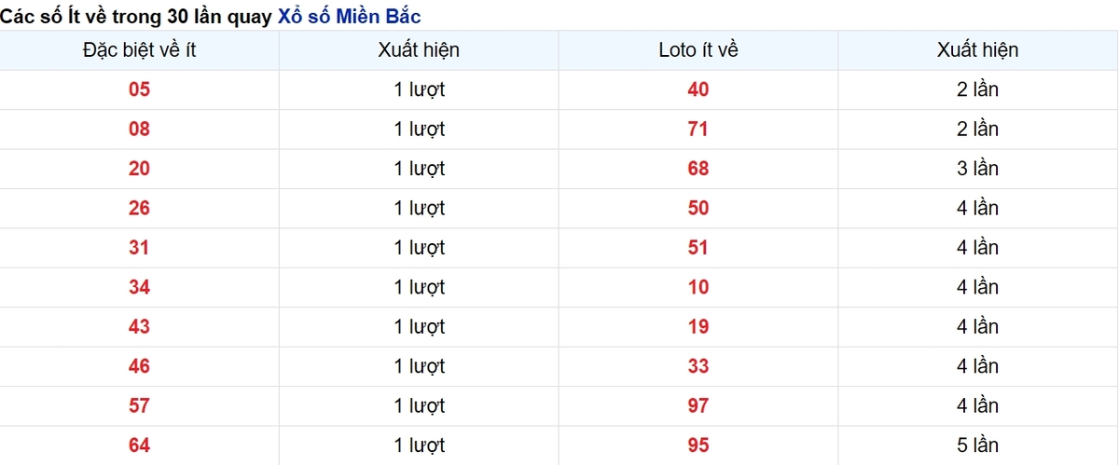Image resolution: width=1119 pixels, height=465 pixels.
Task: Select special number 20
Action: (139, 169)
